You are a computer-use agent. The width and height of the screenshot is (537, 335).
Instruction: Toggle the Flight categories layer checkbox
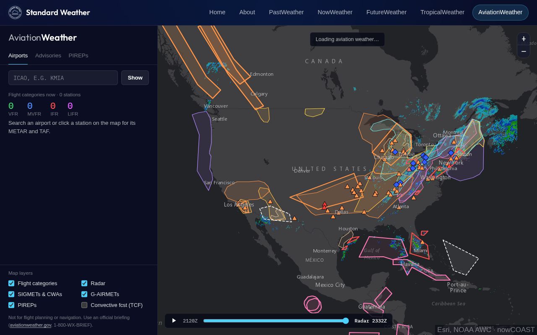tap(11, 283)
